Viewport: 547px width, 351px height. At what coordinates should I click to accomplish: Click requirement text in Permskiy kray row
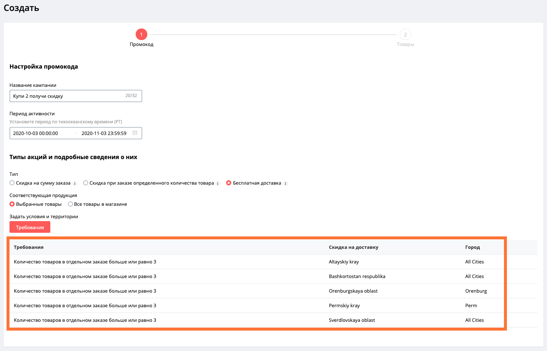click(x=85, y=305)
